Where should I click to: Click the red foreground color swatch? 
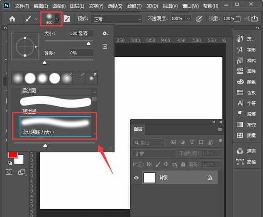click(13, 154)
